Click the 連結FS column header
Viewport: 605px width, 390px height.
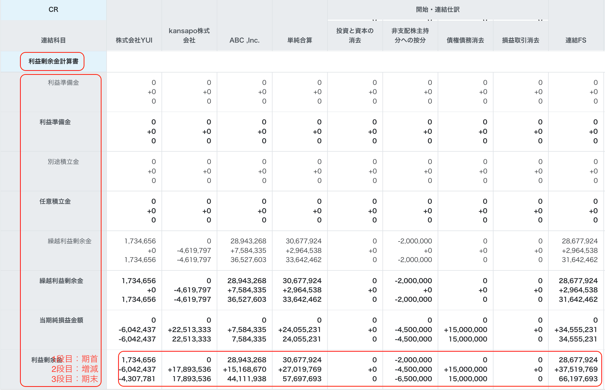(576, 40)
